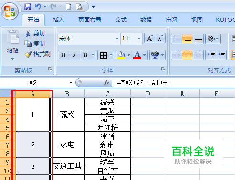This screenshot has height=180, width=235.
Task: Open the 审阅 tab
Action: [171, 20]
